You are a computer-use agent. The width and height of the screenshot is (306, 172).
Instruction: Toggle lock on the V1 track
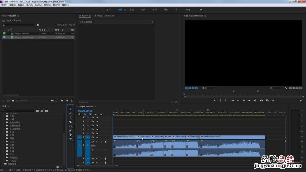[84, 137]
